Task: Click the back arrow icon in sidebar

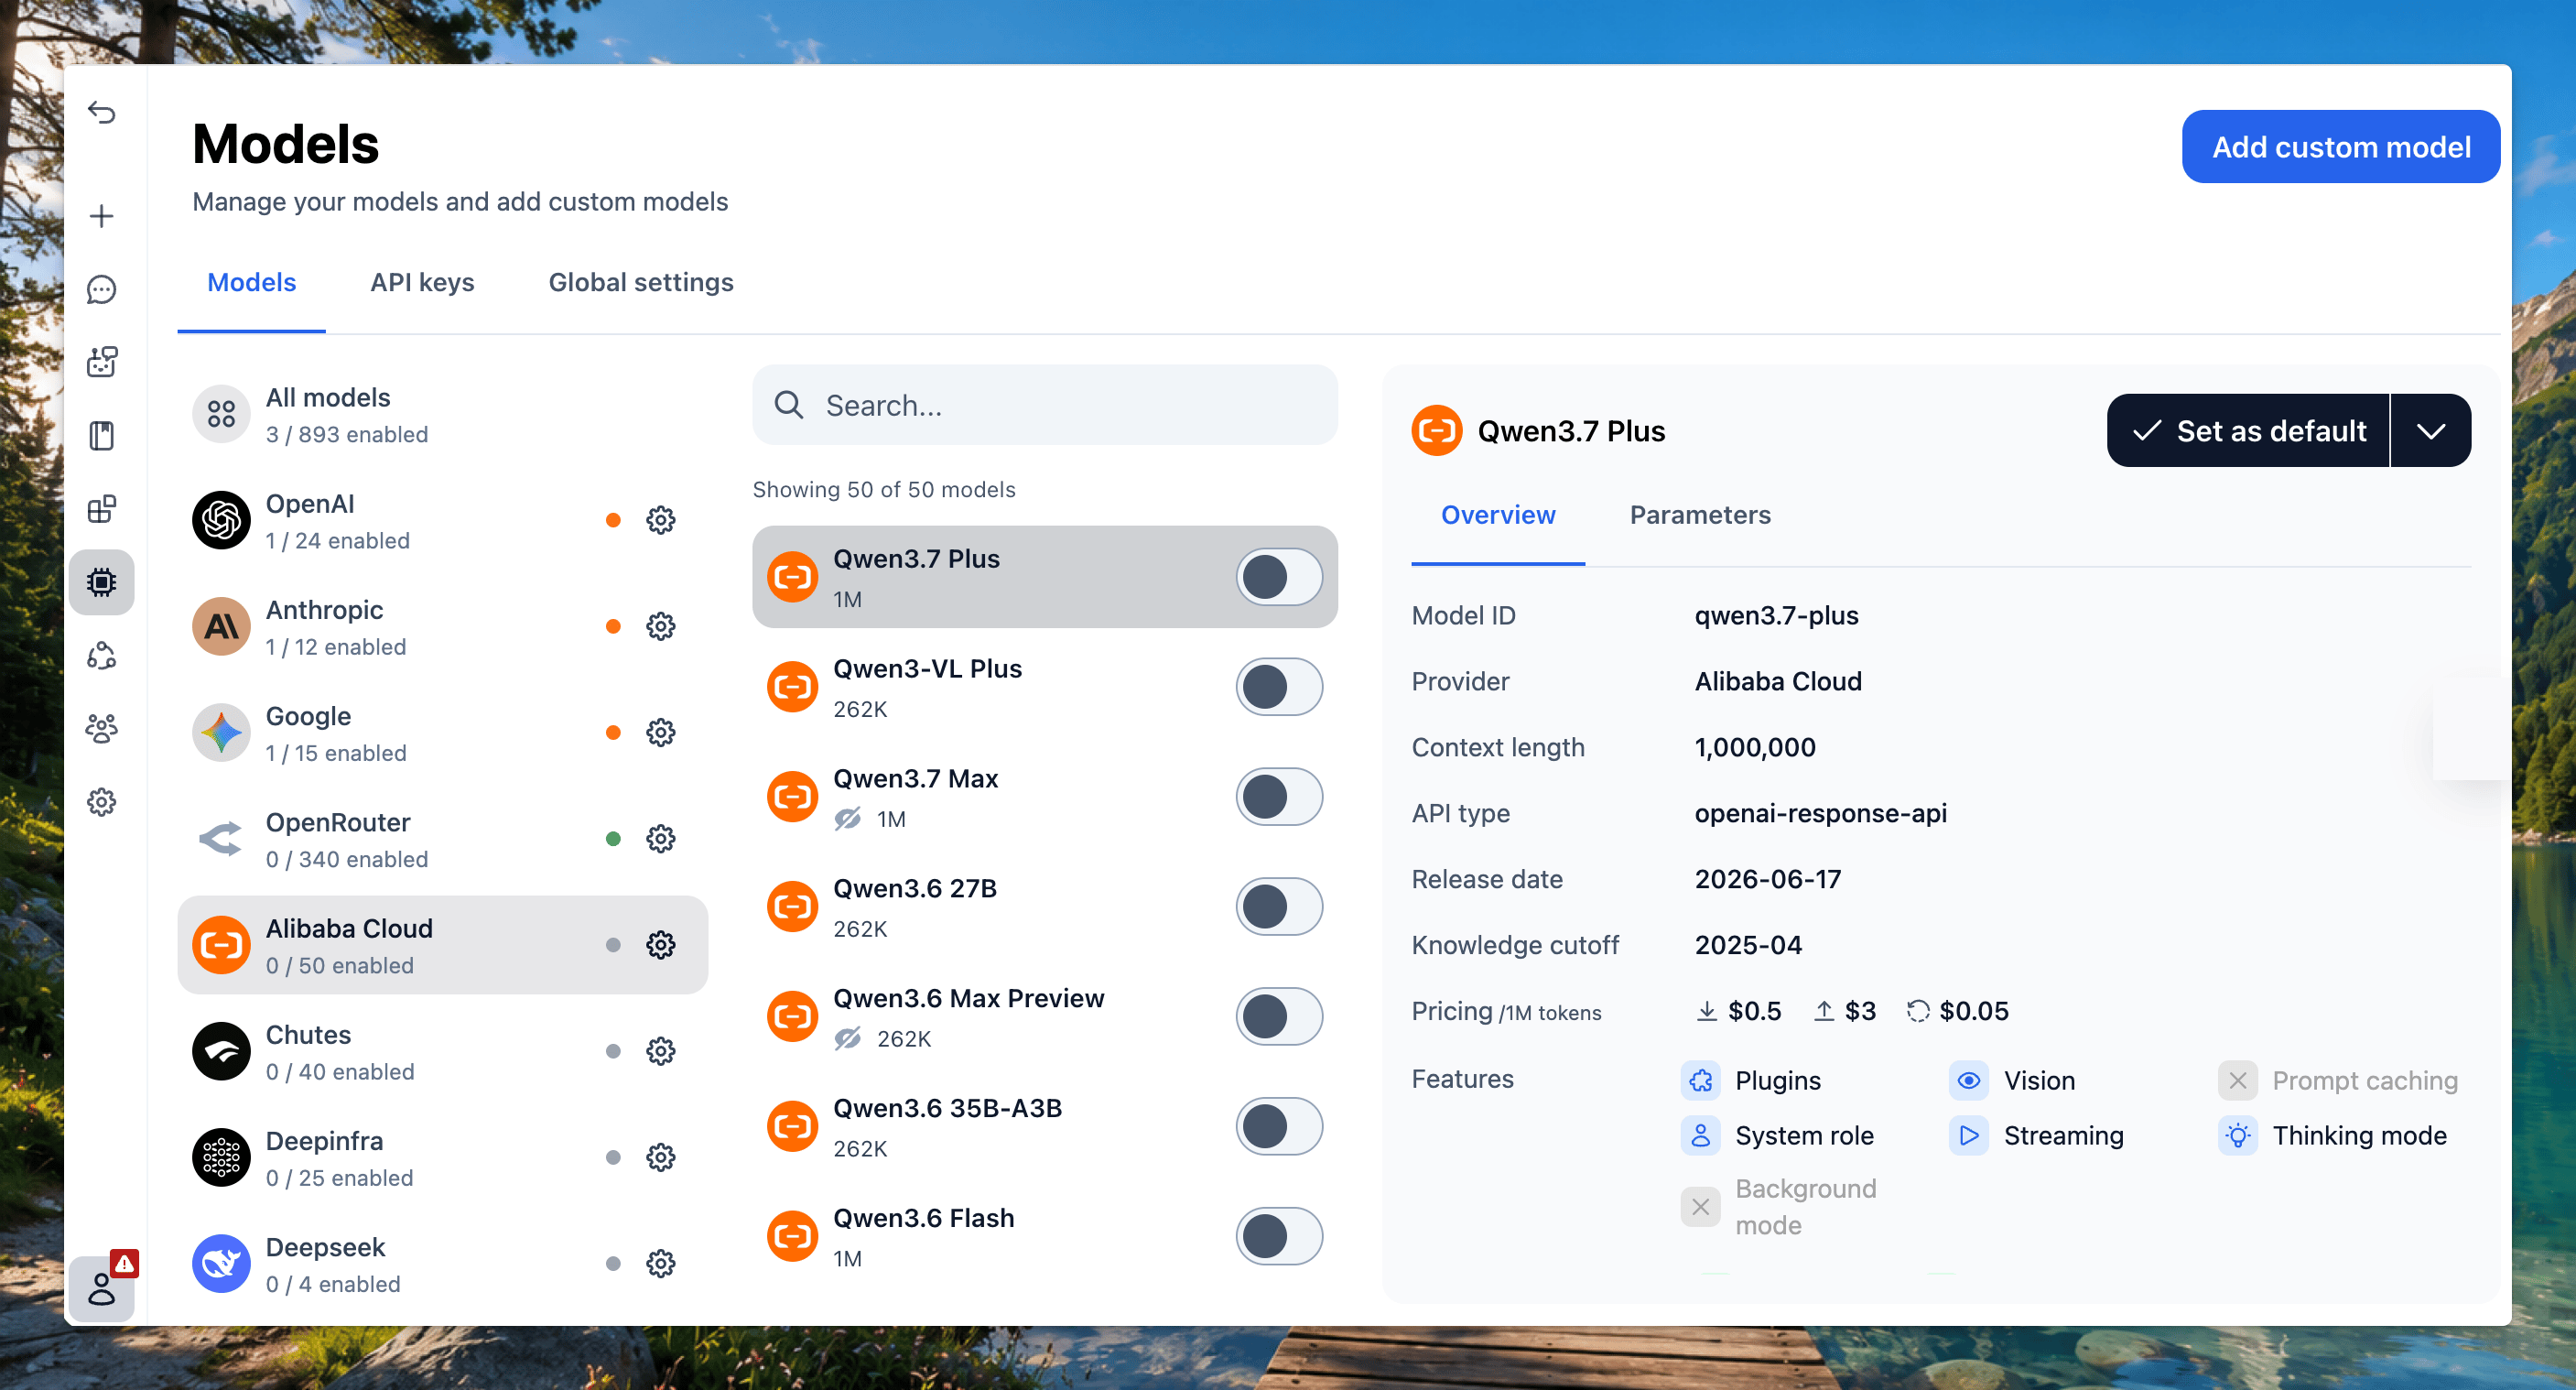Action: 101,112
